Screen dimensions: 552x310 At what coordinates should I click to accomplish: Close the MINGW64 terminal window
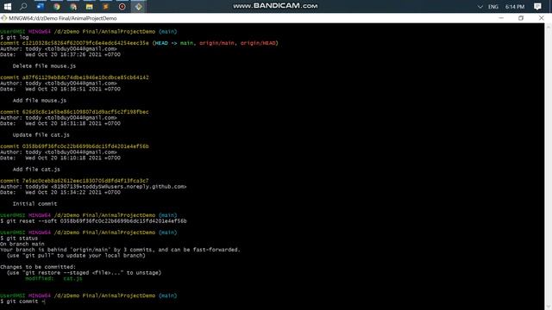click(541, 18)
